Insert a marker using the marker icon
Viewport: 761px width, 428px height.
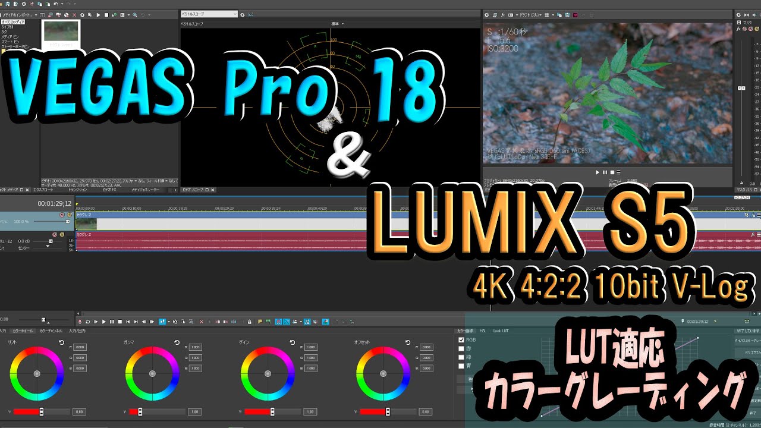(x=260, y=322)
